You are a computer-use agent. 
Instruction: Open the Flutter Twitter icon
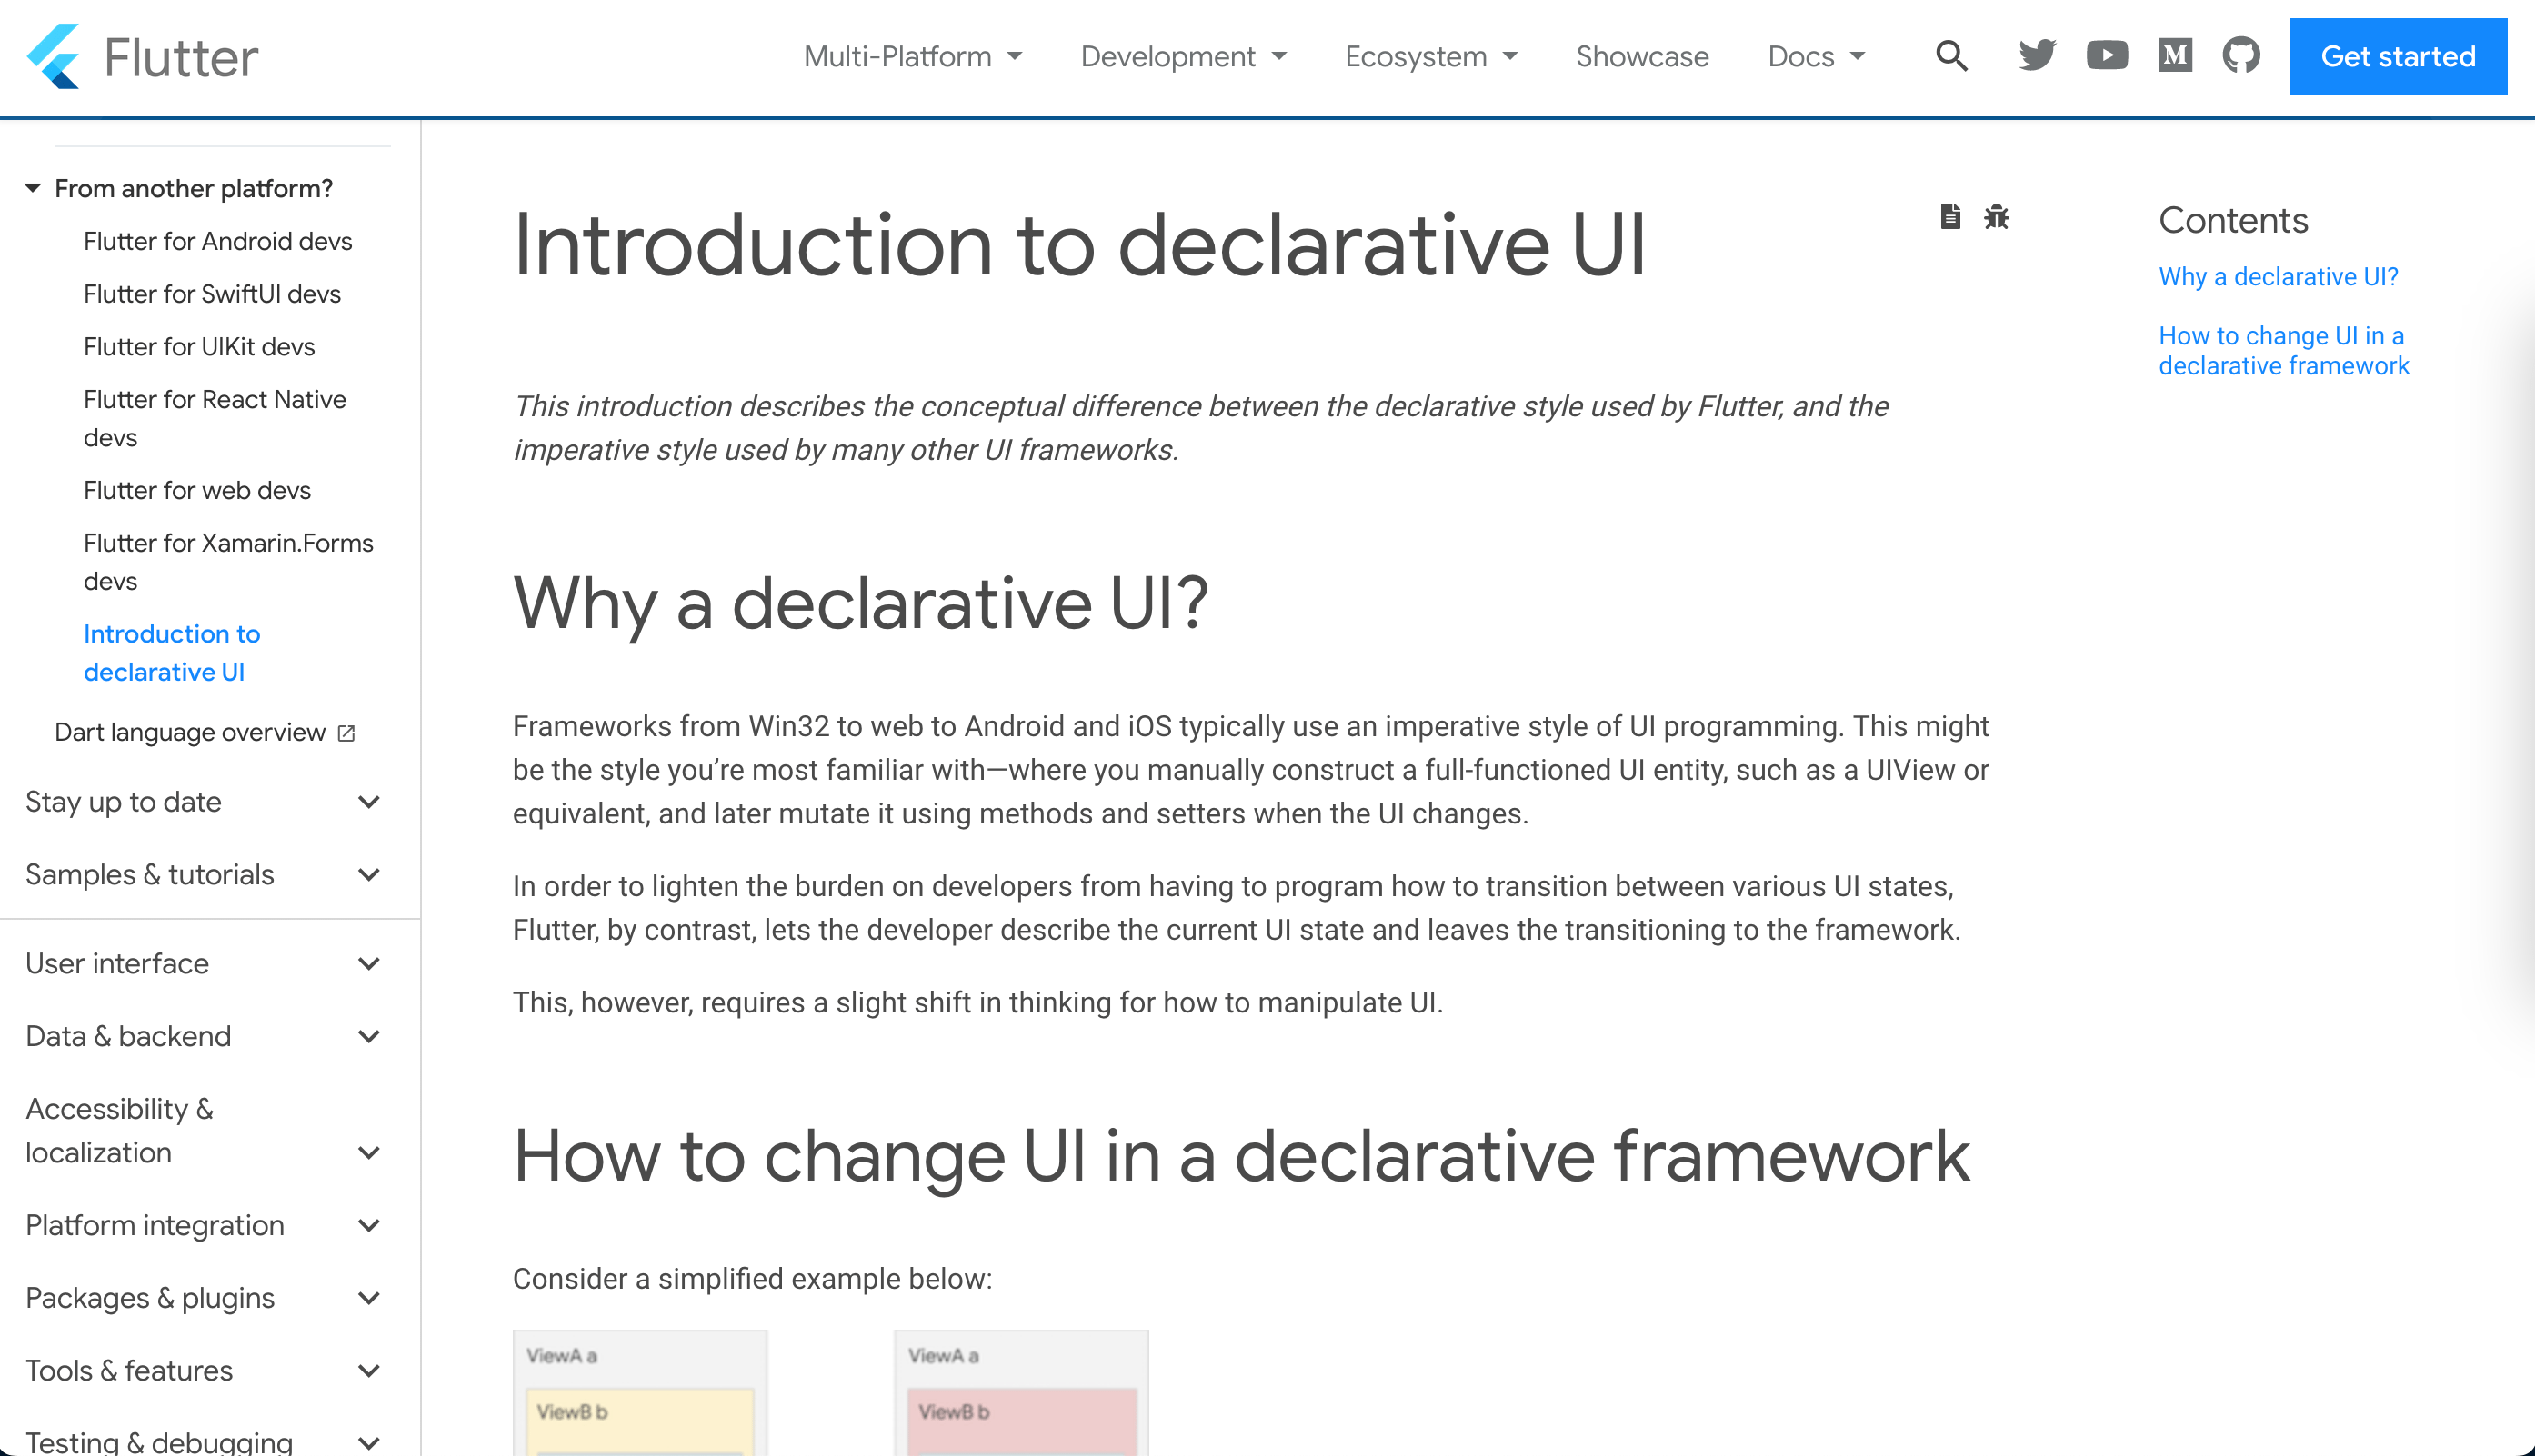coord(2037,56)
